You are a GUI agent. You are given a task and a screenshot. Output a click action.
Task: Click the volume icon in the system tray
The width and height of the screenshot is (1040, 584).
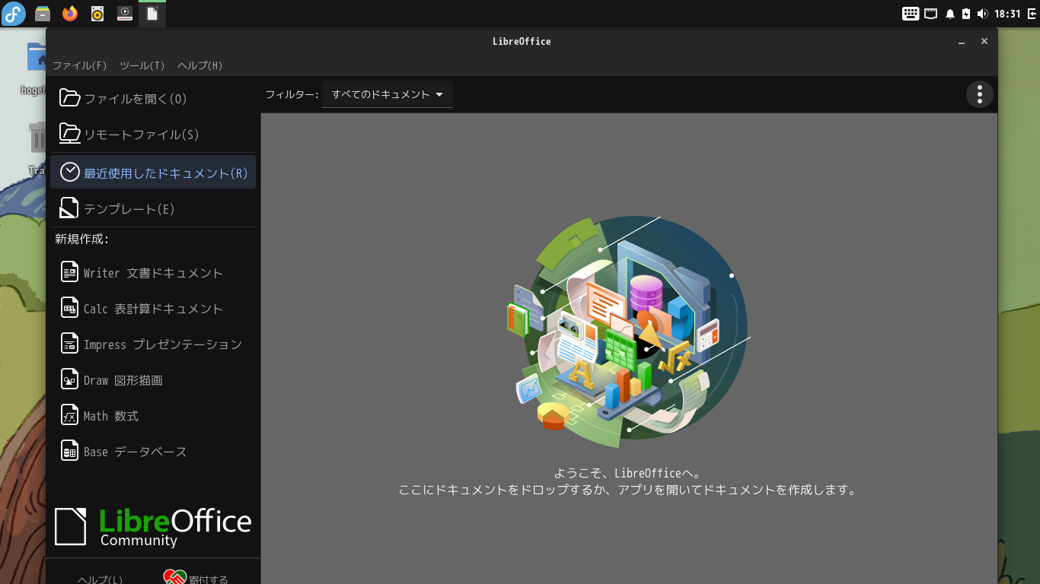point(982,13)
